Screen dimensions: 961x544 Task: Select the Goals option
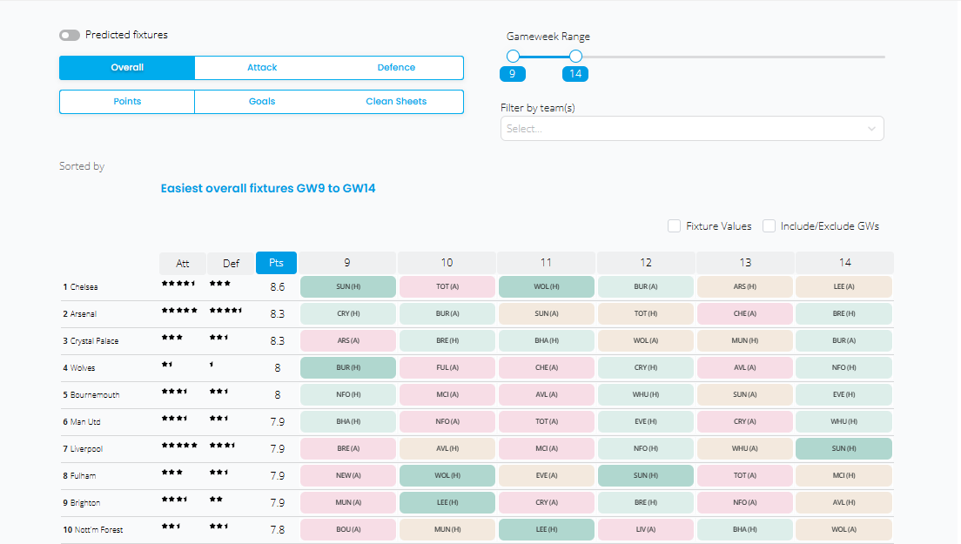(x=262, y=102)
